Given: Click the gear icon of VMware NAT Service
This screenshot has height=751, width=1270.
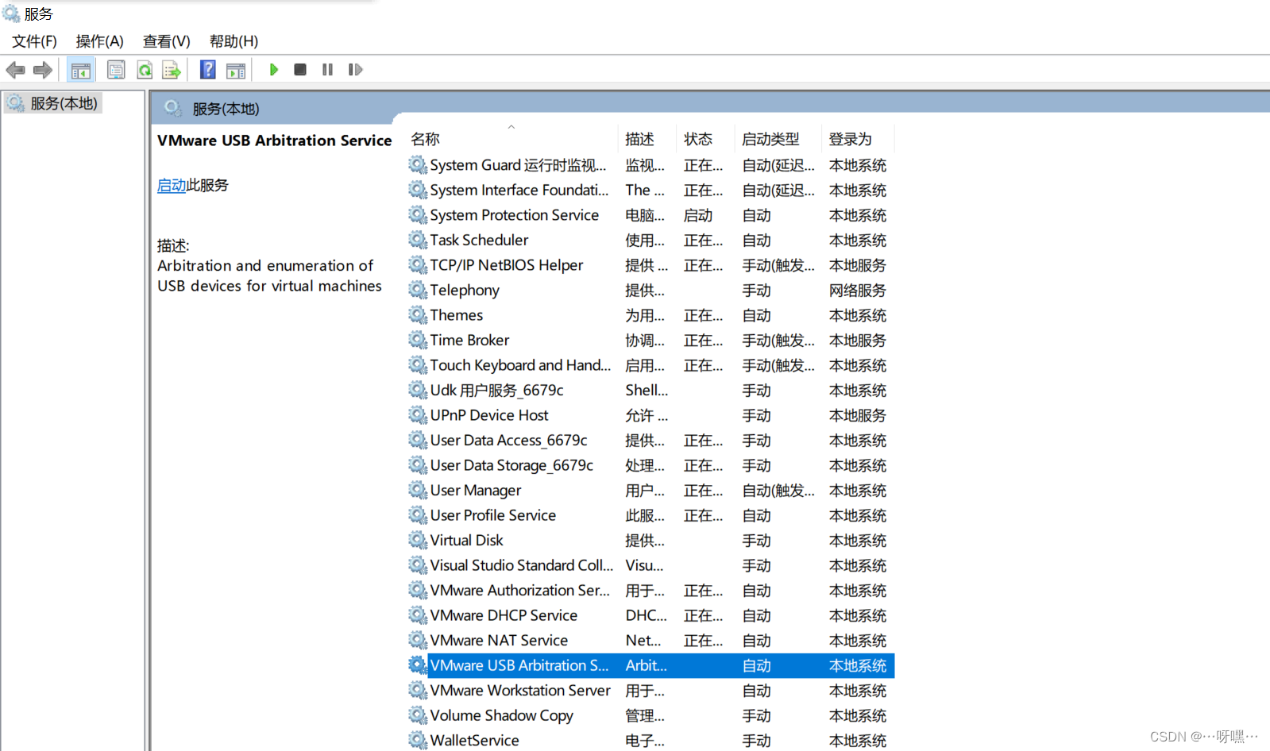Looking at the screenshot, I should 418,640.
